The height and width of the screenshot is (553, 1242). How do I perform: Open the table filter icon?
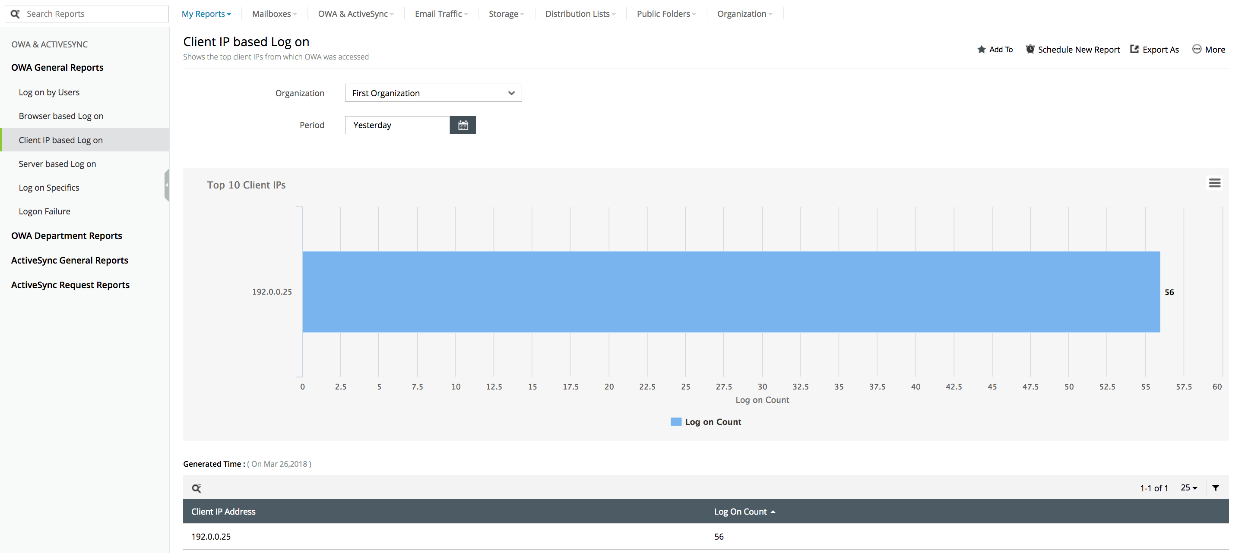pos(1216,488)
